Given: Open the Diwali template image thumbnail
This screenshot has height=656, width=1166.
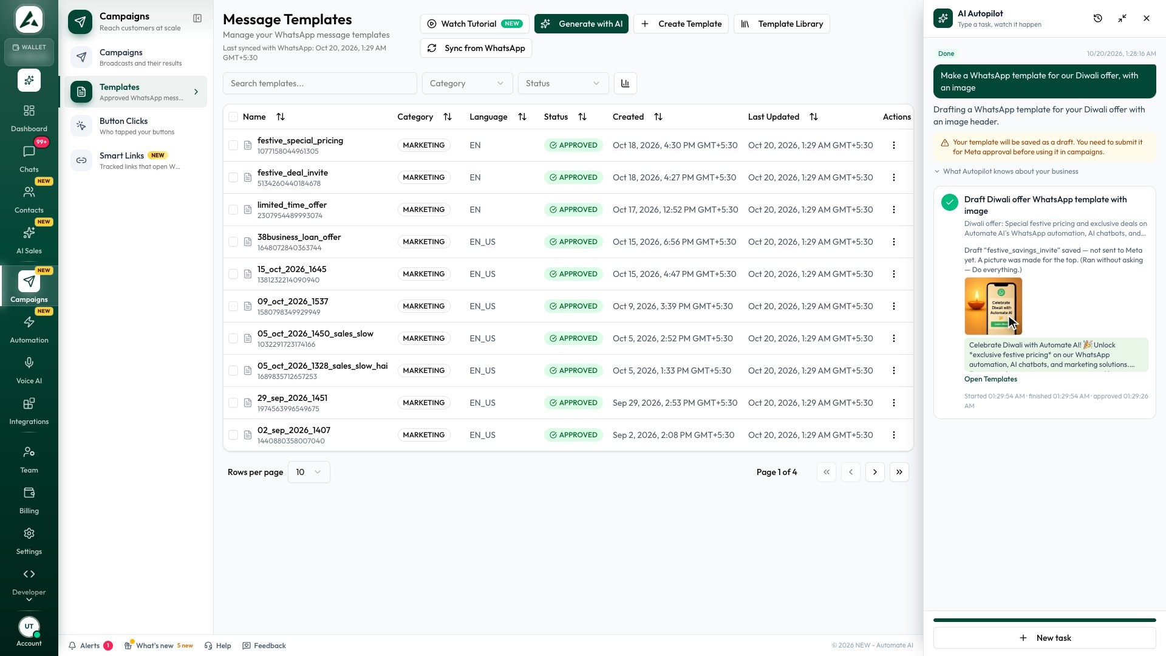Looking at the screenshot, I should (x=994, y=306).
